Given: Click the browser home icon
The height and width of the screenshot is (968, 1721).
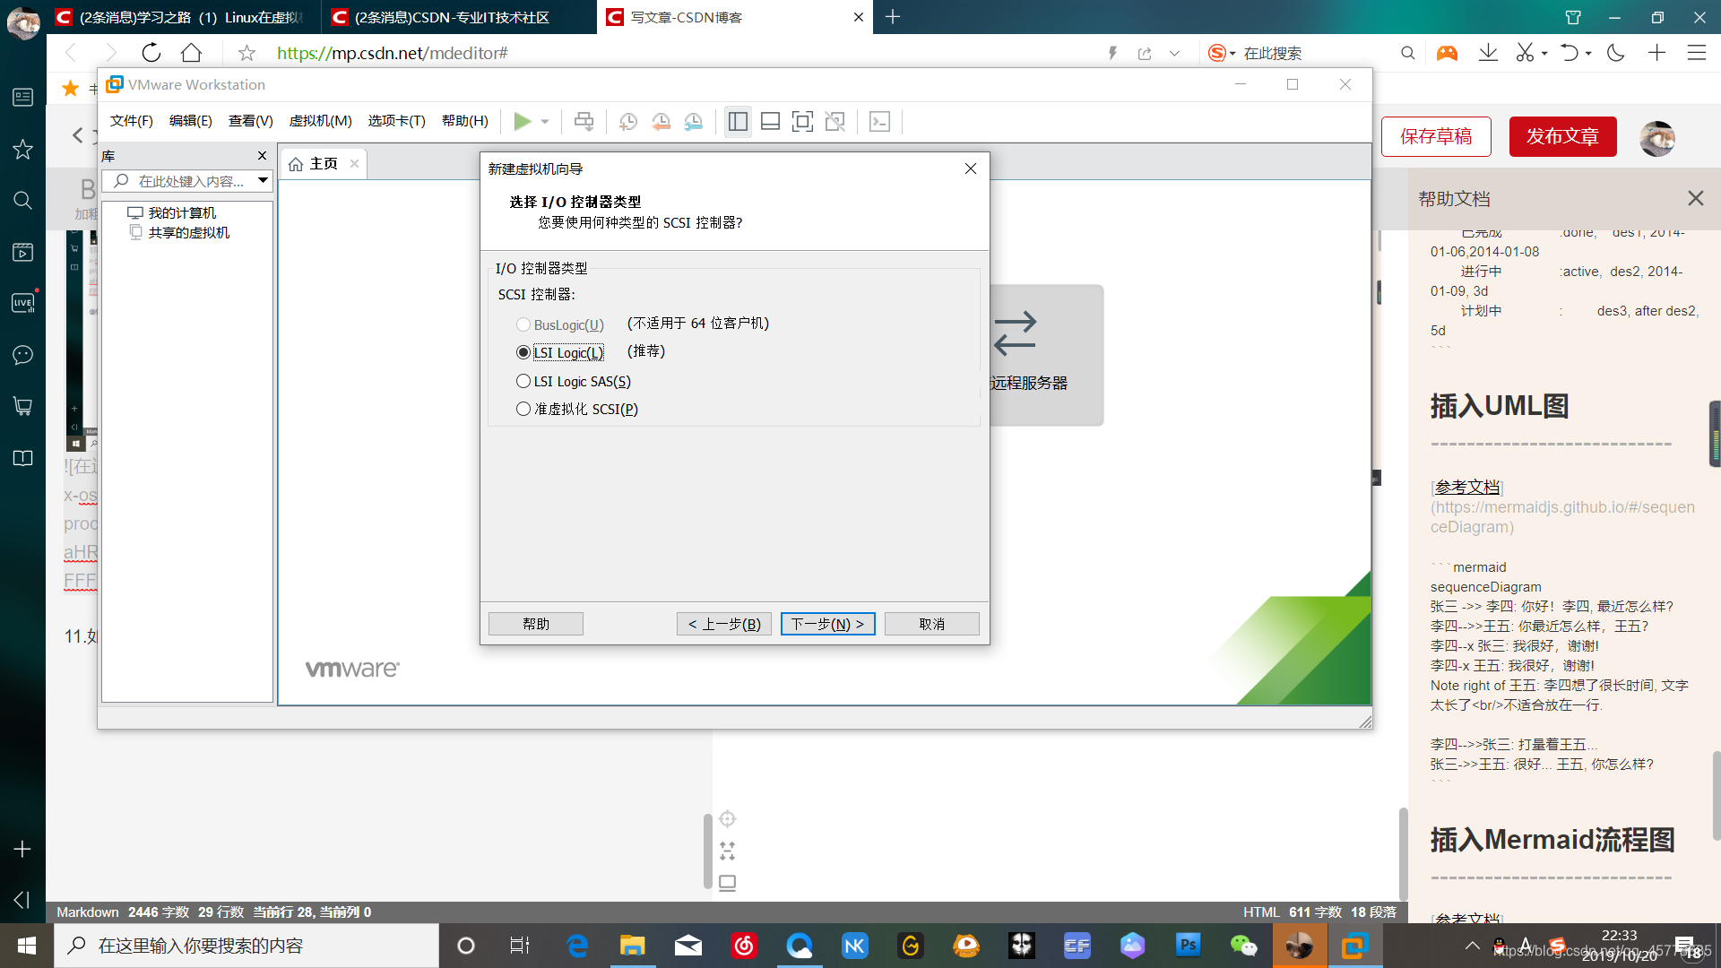Looking at the screenshot, I should pyautogui.click(x=191, y=53).
